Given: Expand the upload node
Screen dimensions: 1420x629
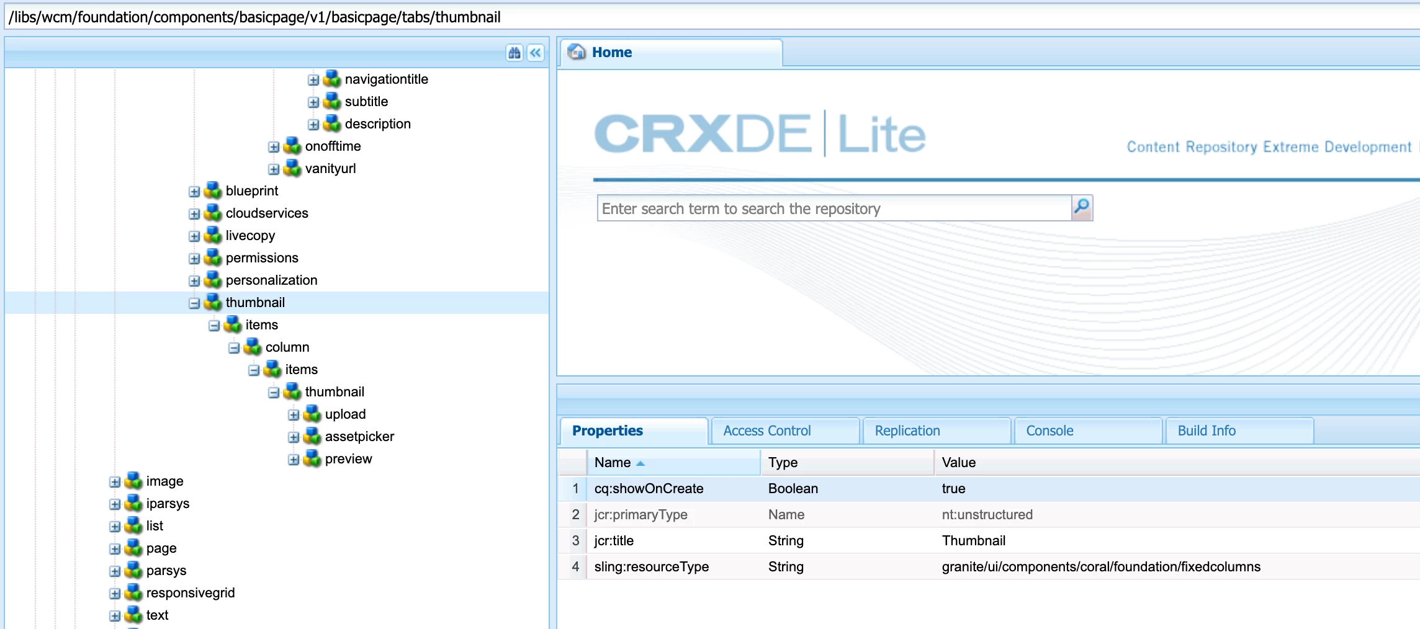Looking at the screenshot, I should (294, 415).
